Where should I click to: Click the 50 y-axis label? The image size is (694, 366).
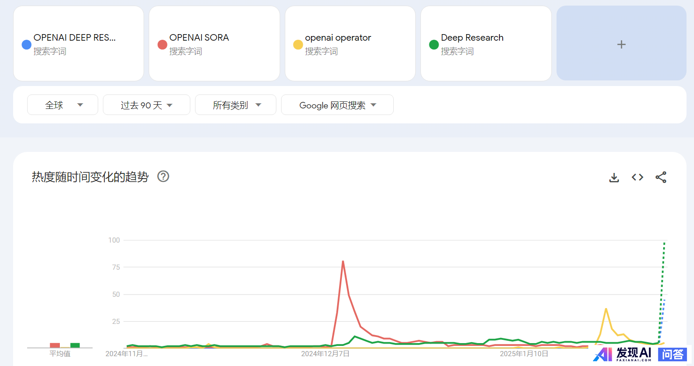click(116, 294)
